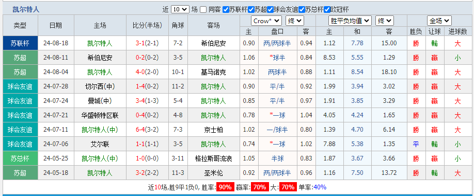Open the recent matches count dropdown

click(180, 10)
